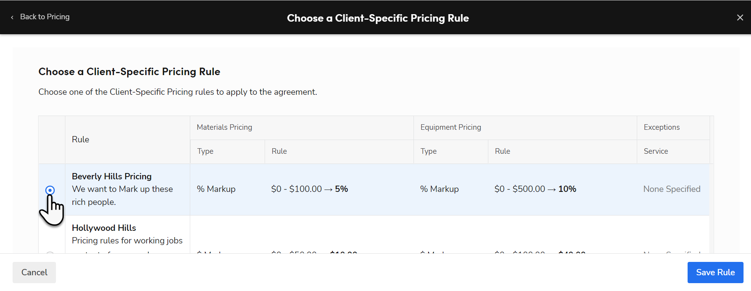
Task: Click the $0 - $500.00 → 10% equipment rule
Action: 535,189
